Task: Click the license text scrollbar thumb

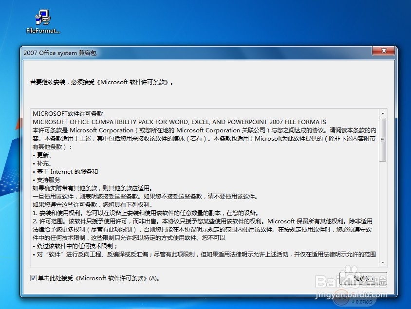Action: point(383,139)
